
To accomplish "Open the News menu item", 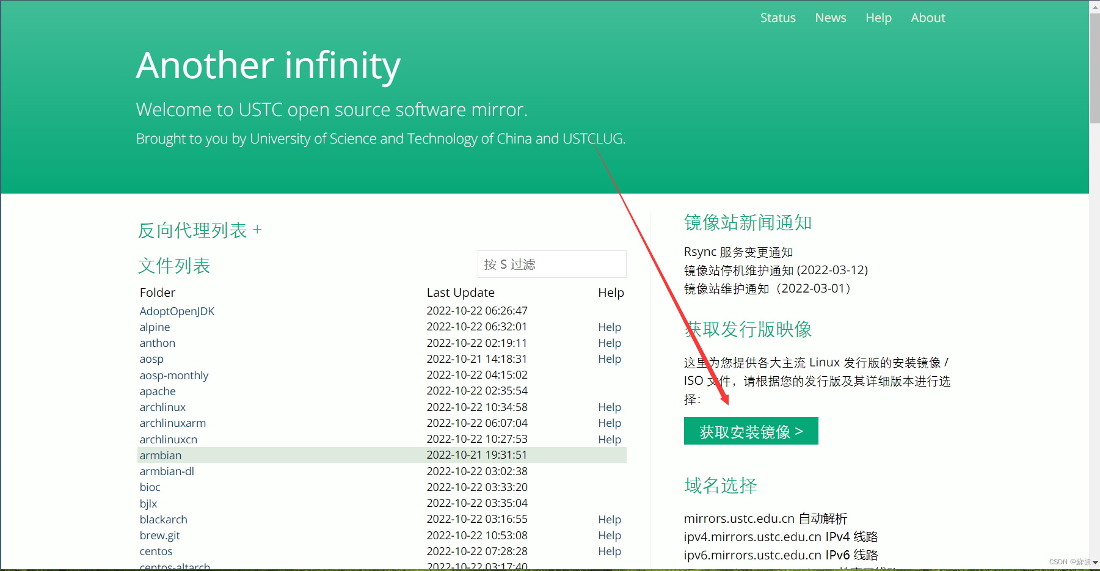I will tap(831, 18).
